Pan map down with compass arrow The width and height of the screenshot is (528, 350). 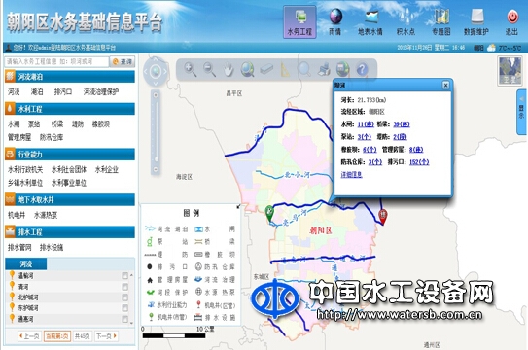(x=156, y=83)
